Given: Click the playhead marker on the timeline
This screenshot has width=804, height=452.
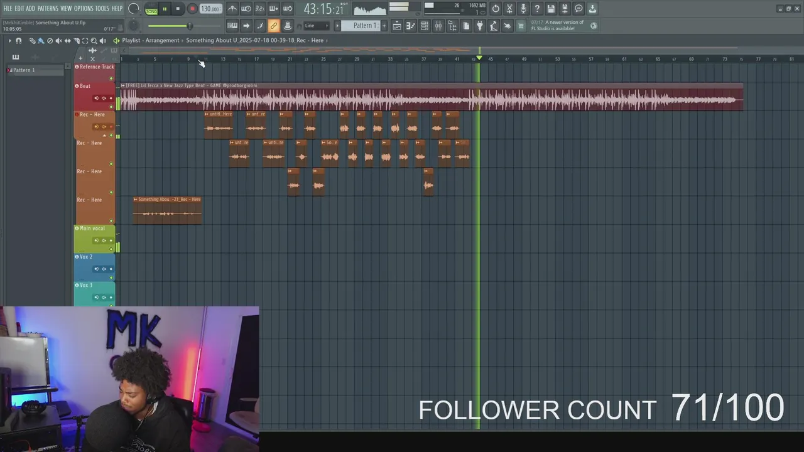Looking at the screenshot, I should (479, 58).
